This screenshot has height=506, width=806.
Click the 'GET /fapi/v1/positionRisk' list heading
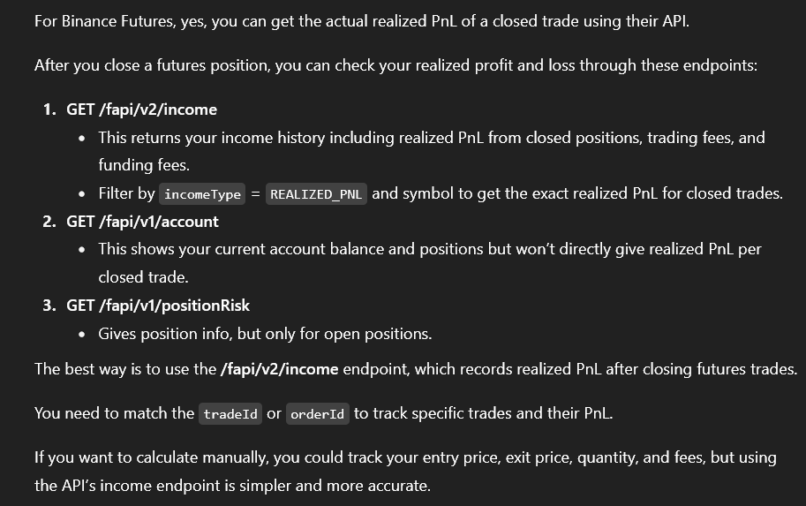(x=158, y=306)
